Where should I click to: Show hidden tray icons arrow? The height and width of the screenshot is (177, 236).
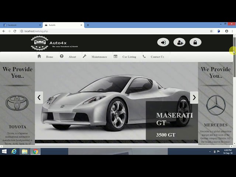210,152
